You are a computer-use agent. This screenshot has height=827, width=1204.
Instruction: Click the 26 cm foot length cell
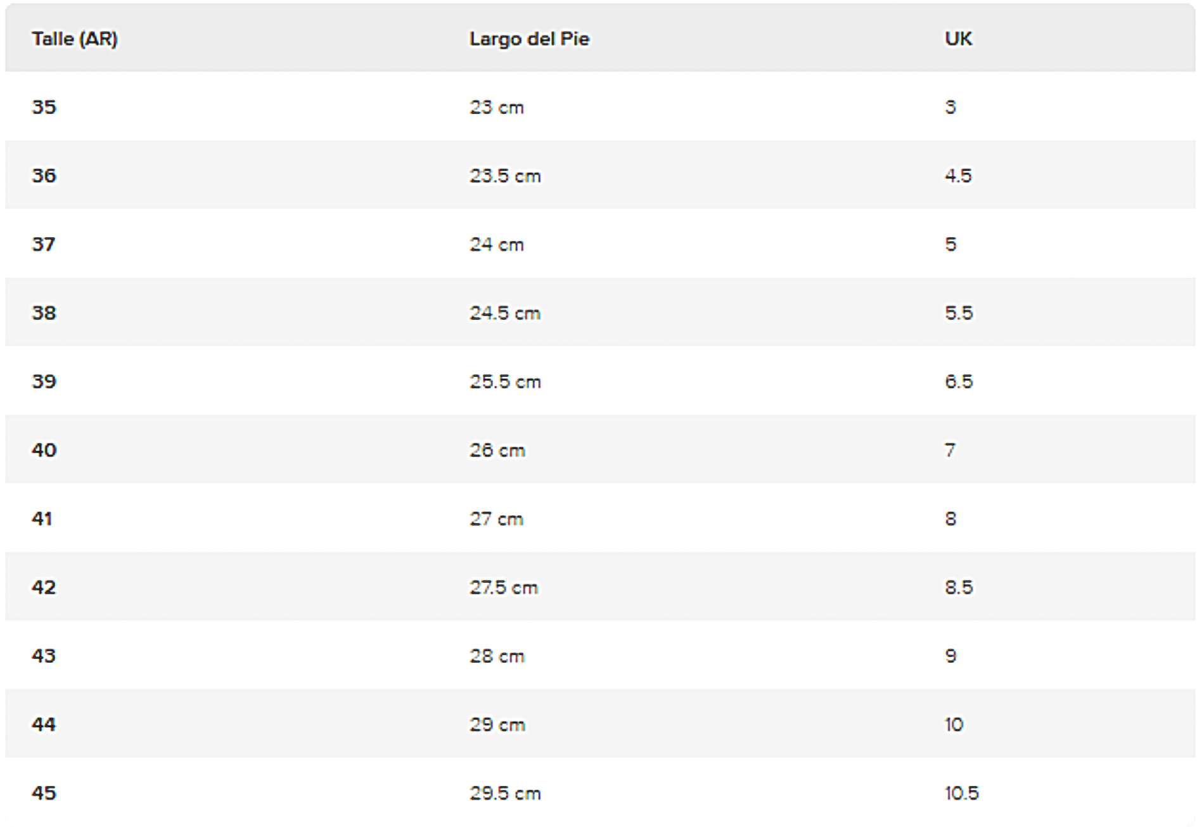pos(497,450)
